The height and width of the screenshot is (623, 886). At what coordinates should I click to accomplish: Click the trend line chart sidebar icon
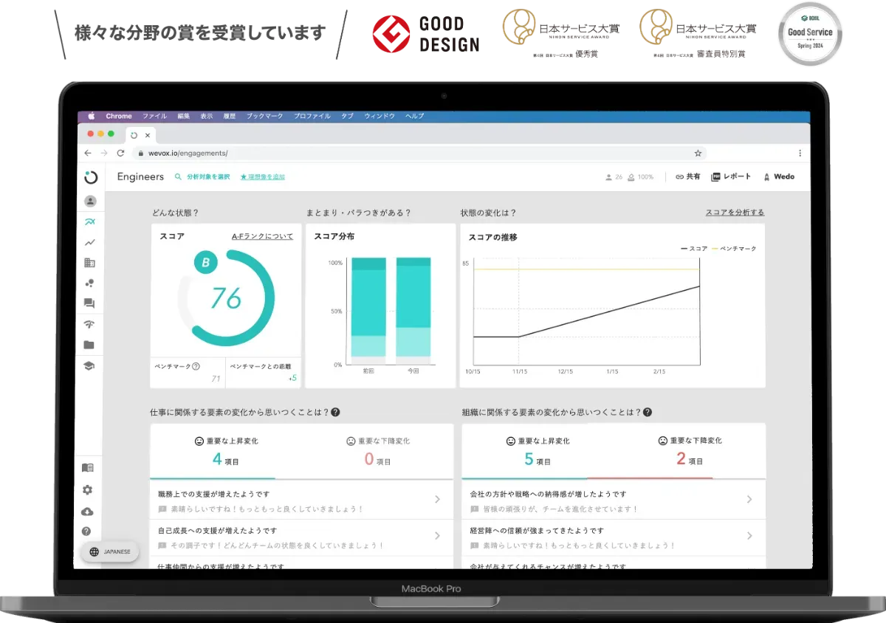click(90, 242)
